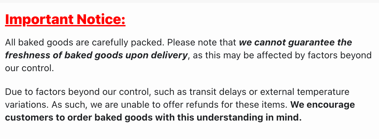Click bold "freshness of baked goods upon delivery"
The width and height of the screenshot is (379, 139).
(x=96, y=55)
